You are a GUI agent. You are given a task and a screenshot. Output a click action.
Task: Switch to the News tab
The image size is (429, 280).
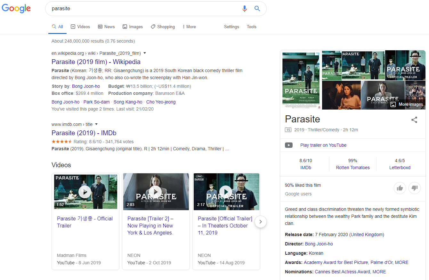click(106, 27)
